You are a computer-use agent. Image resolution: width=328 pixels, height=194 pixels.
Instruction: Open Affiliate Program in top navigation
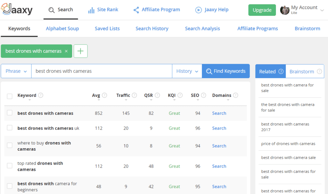[157, 10]
